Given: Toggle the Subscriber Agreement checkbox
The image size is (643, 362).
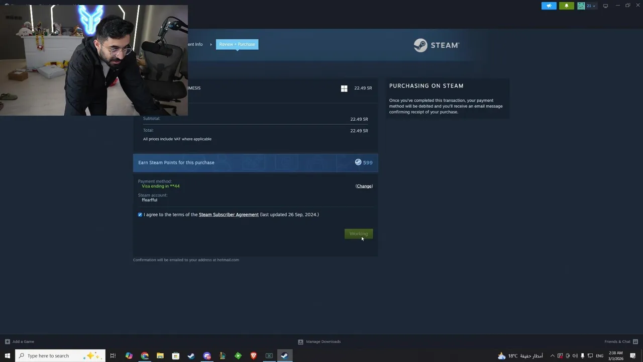Looking at the screenshot, I should pyautogui.click(x=140, y=215).
